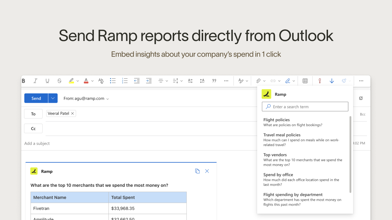Send the email

point(36,98)
